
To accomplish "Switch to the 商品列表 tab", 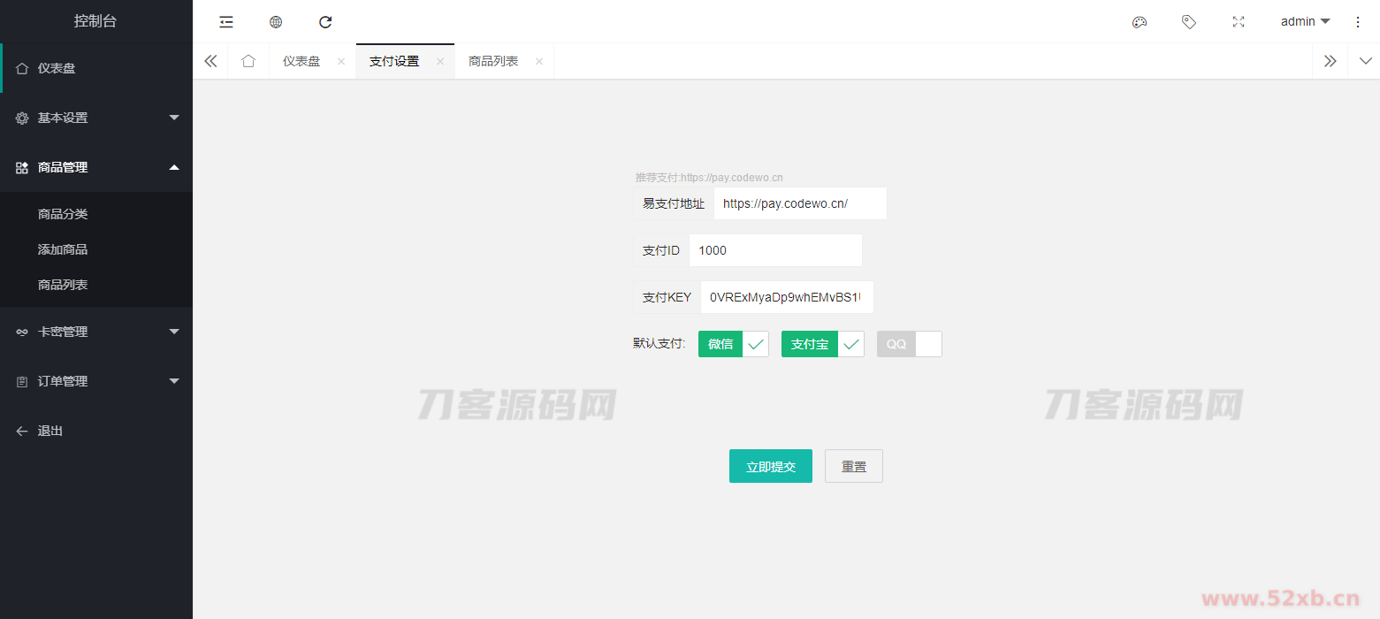I will (493, 61).
